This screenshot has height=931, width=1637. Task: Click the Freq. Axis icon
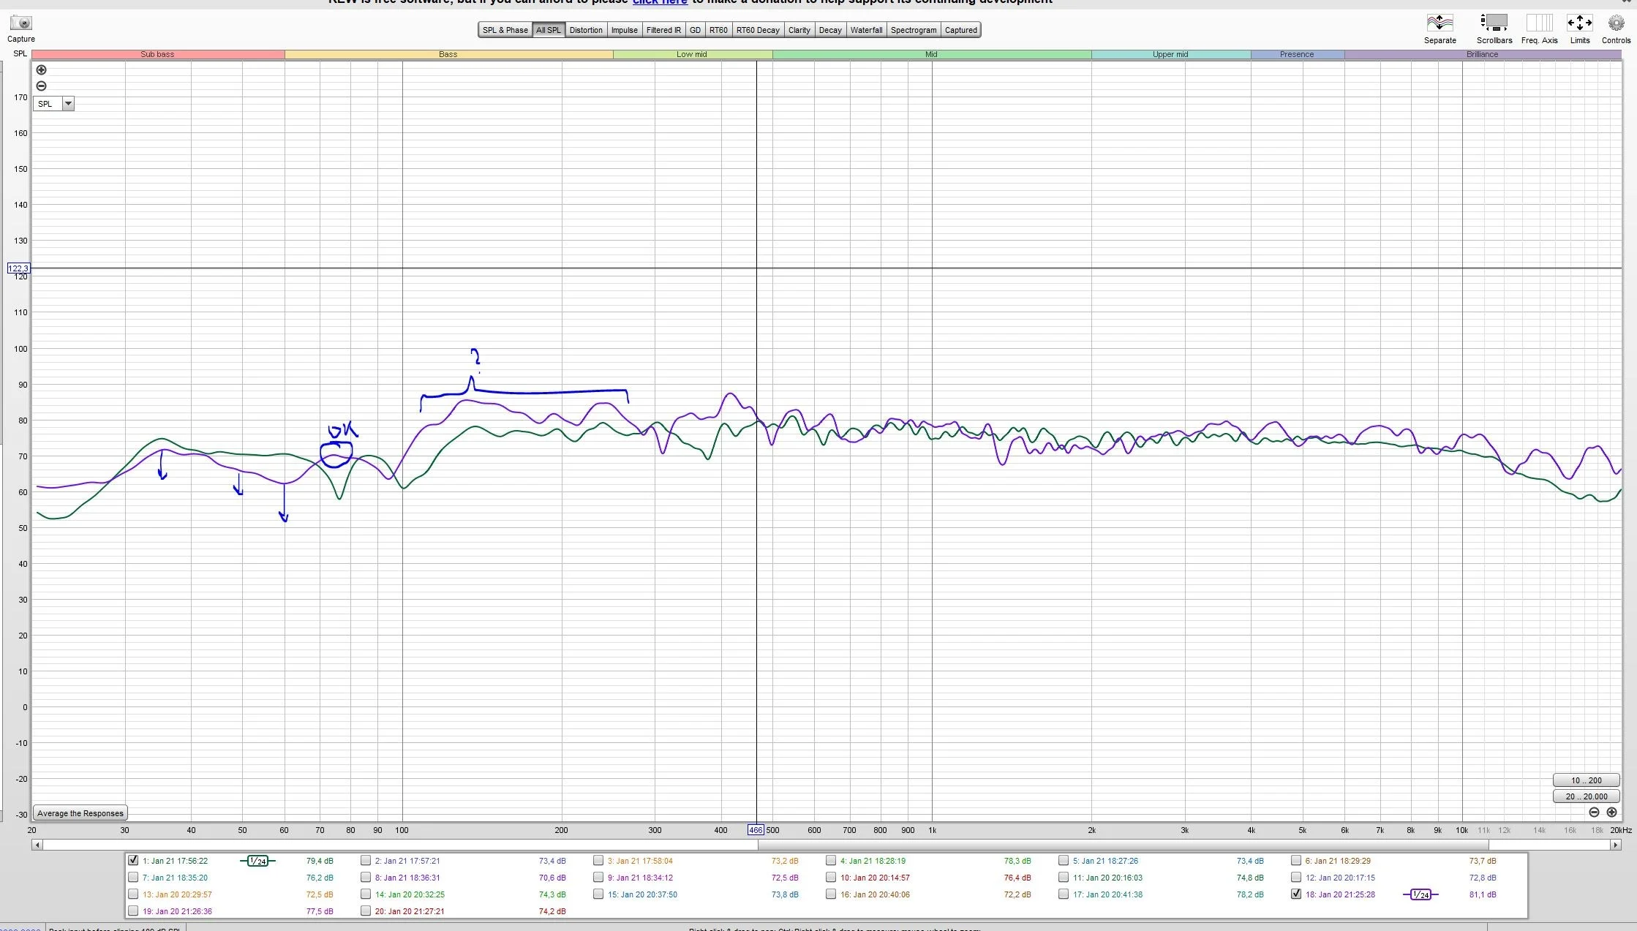pos(1539,23)
